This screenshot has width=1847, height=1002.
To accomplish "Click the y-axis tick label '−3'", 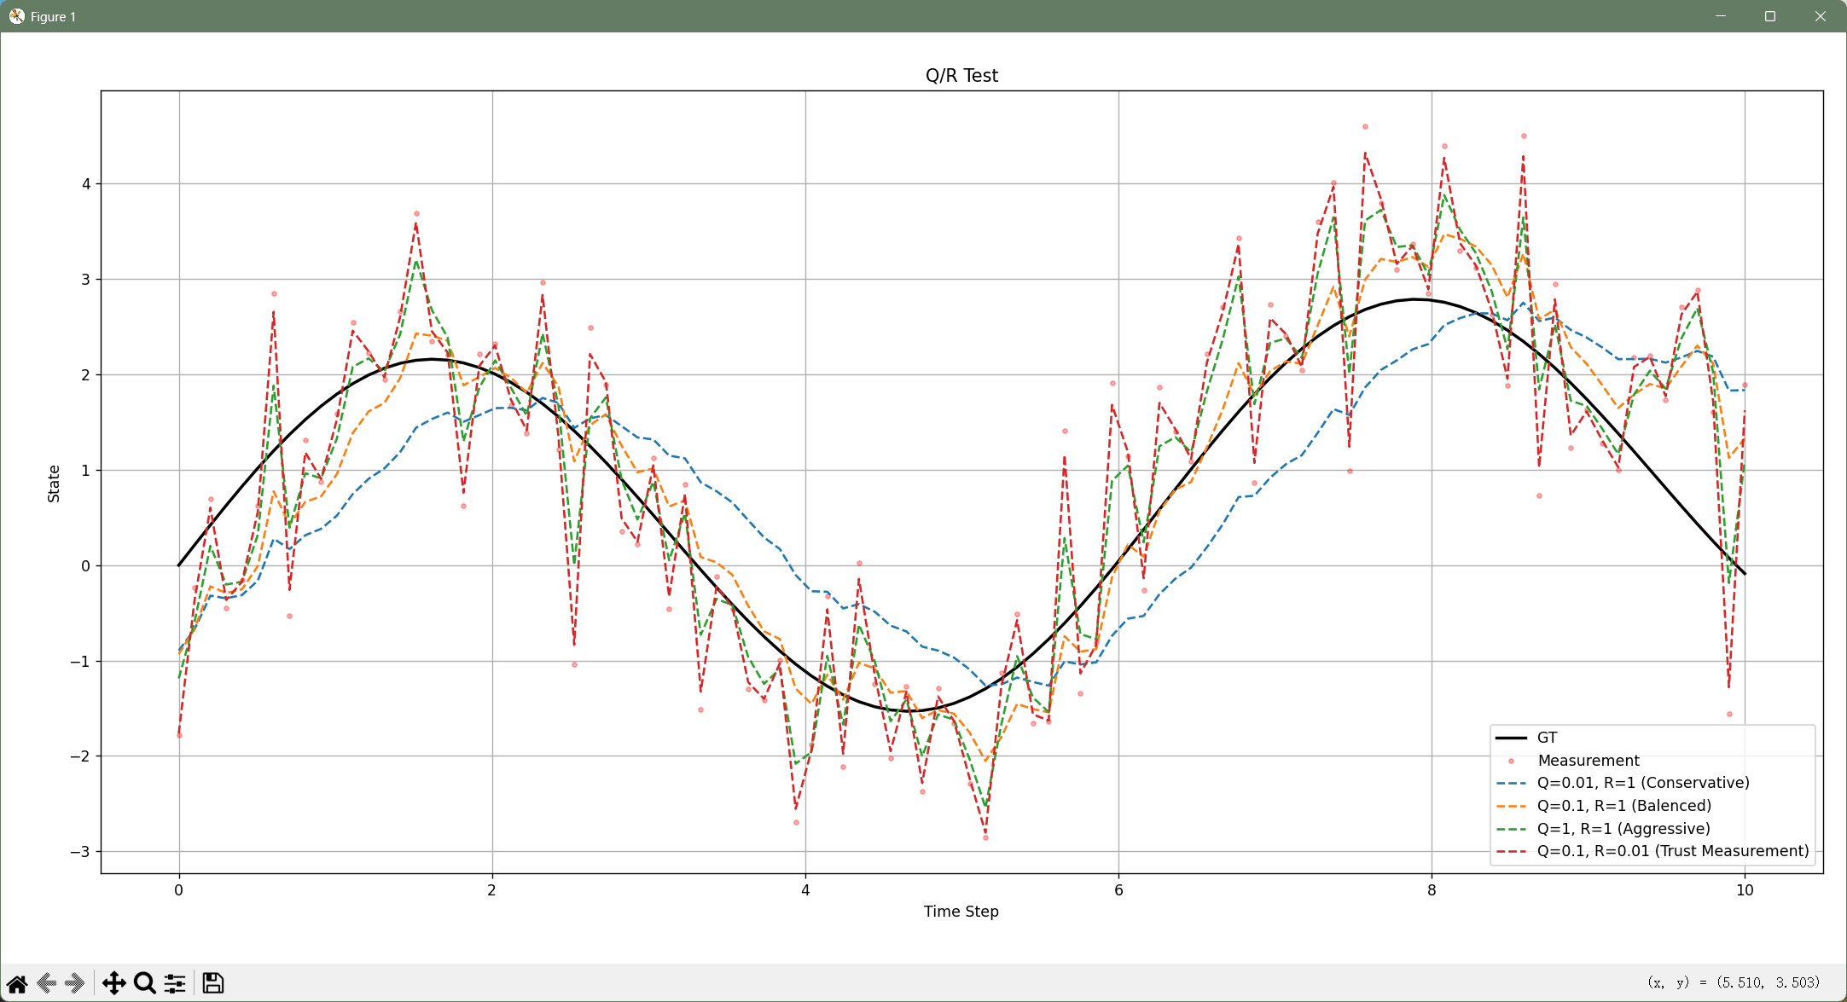I will [x=79, y=852].
